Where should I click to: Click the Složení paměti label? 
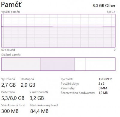(x=11, y=55)
